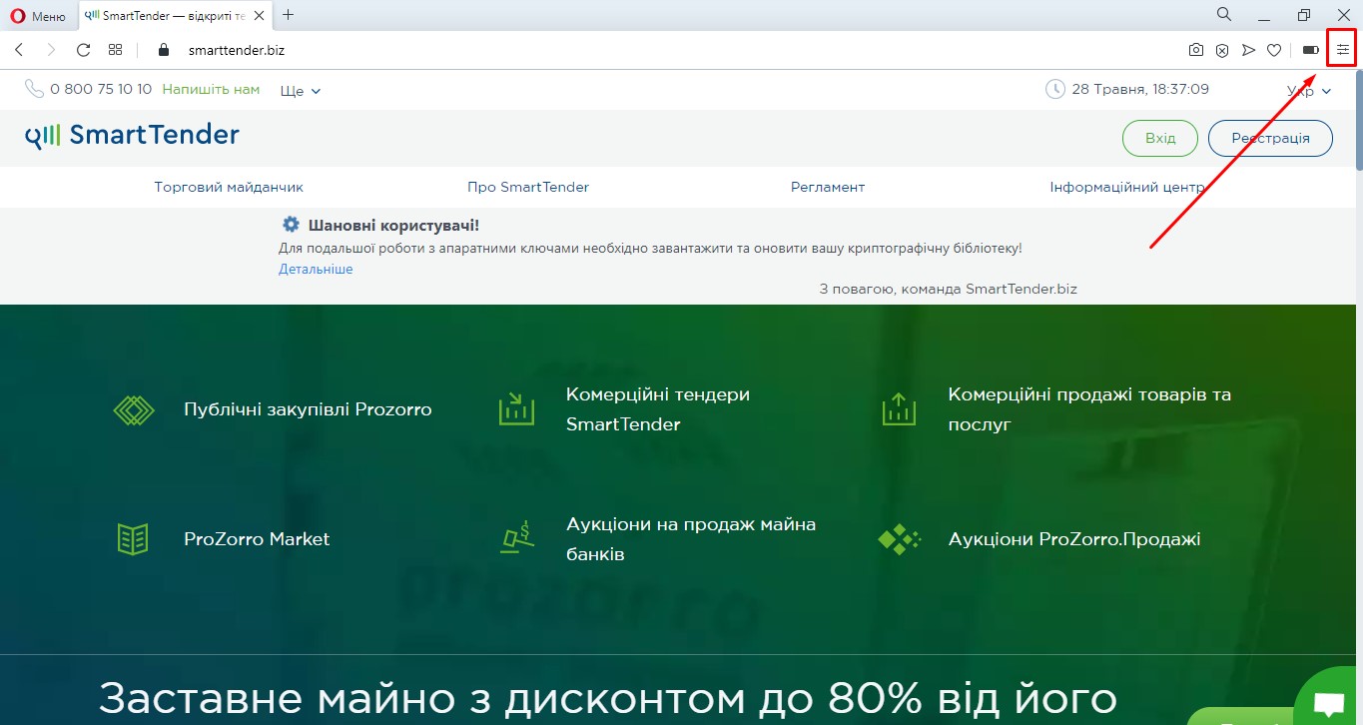Click the heart bookmark icon
This screenshot has height=725, width=1363.
(1274, 50)
